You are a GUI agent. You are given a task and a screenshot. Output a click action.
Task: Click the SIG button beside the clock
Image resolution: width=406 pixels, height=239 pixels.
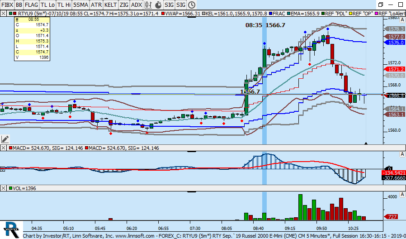[181, 5]
